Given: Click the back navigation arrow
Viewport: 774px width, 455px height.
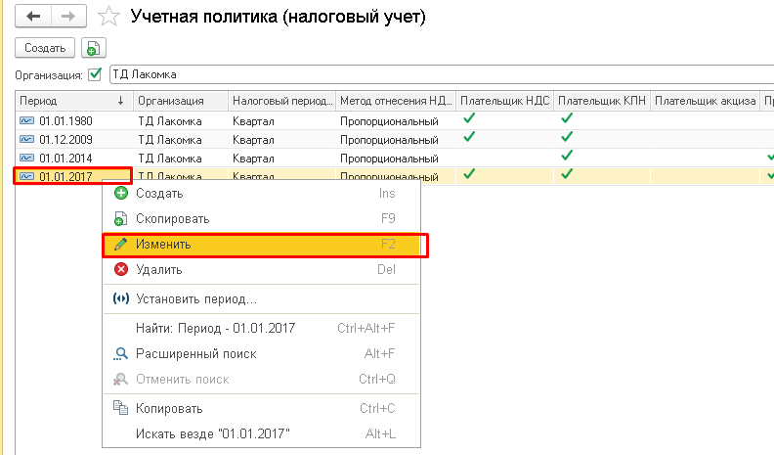Looking at the screenshot, I should click(33, 17).
